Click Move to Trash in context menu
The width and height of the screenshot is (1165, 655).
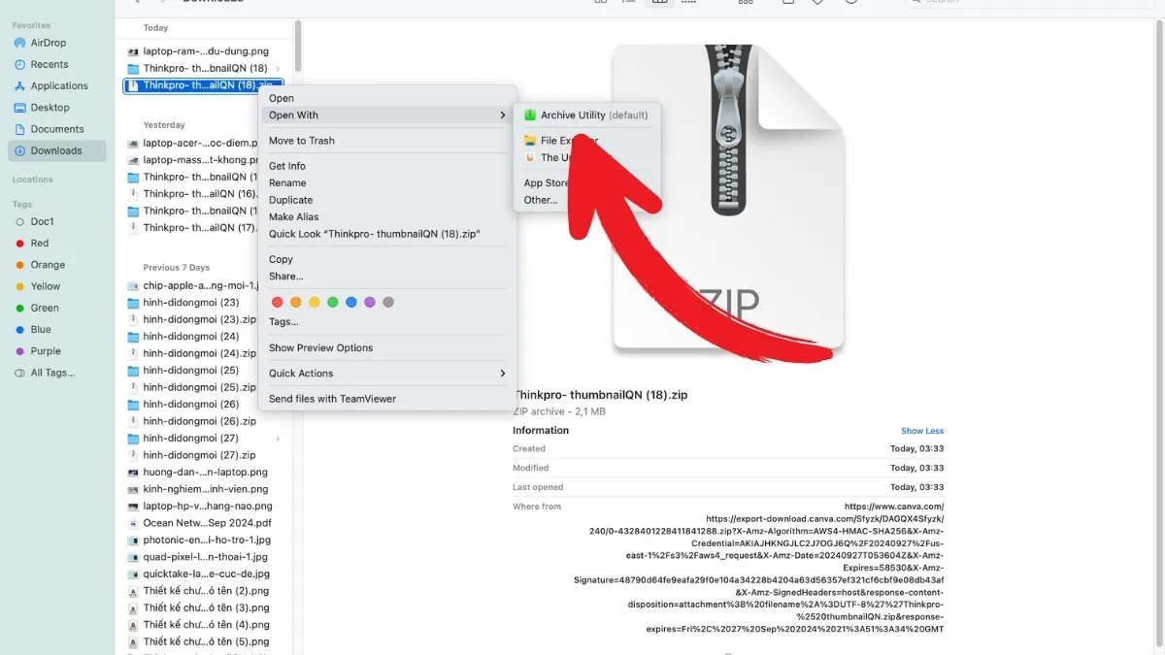[301, 141]
